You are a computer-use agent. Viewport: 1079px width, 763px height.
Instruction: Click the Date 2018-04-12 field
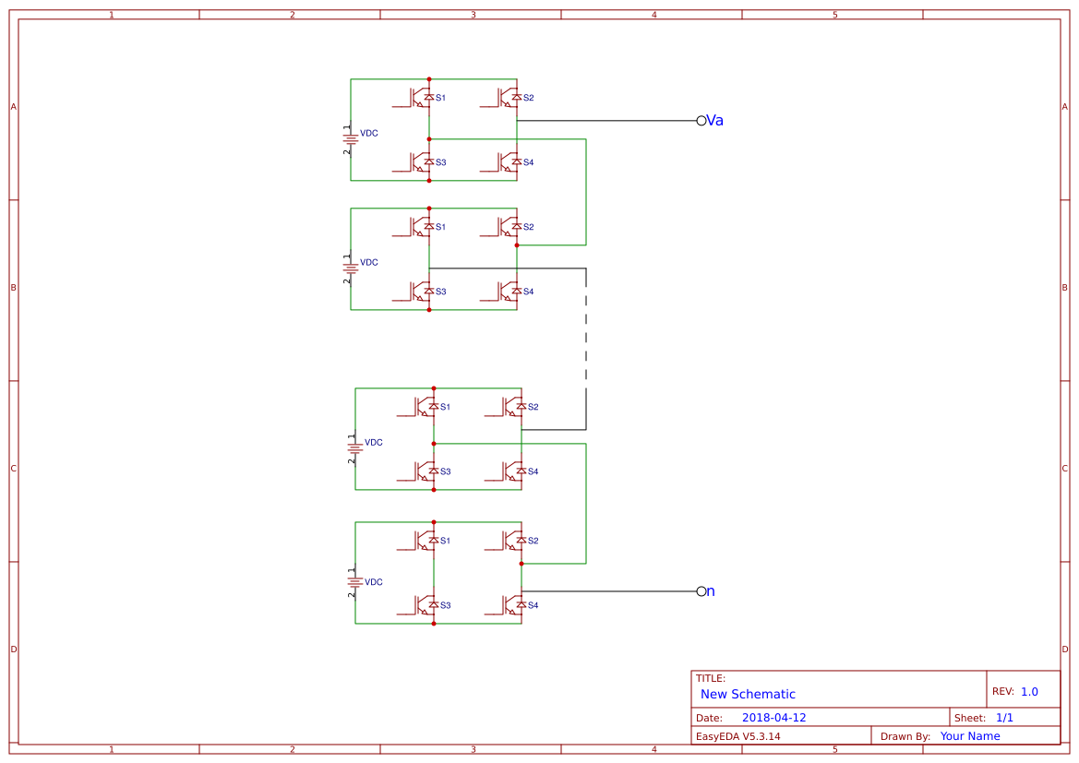coord(775,717)
